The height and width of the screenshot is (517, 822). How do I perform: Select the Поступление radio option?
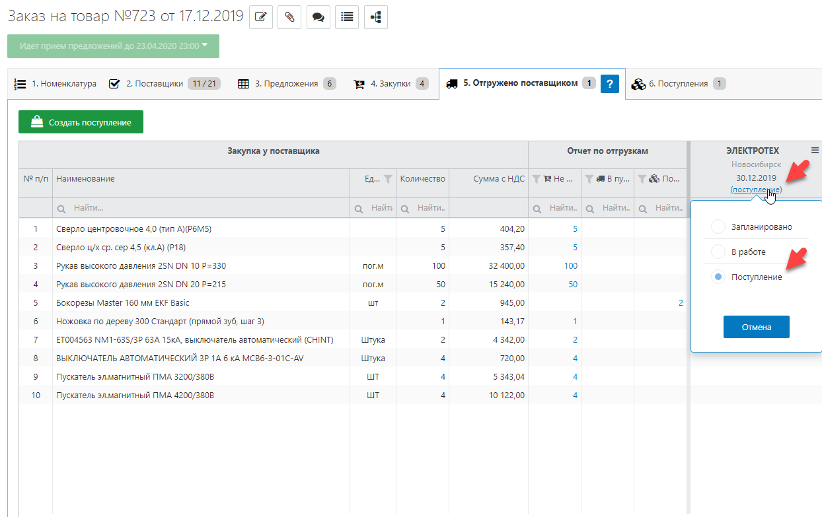coord(718,277)
